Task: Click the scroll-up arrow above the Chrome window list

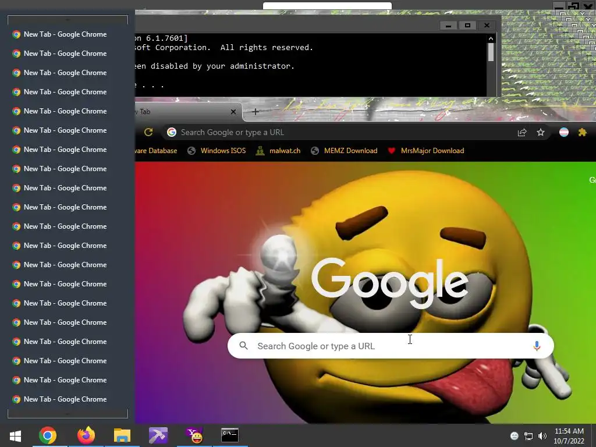Action: (68, 20)
